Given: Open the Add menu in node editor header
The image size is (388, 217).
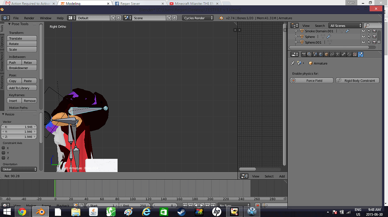Looking at the screenshot, I should point(282,176).
